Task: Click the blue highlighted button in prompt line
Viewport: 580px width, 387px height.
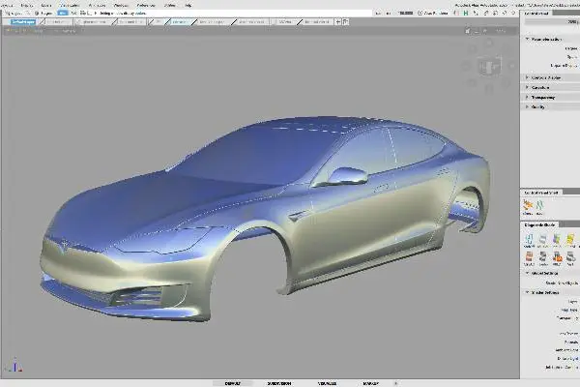Action: click(63, 13)
